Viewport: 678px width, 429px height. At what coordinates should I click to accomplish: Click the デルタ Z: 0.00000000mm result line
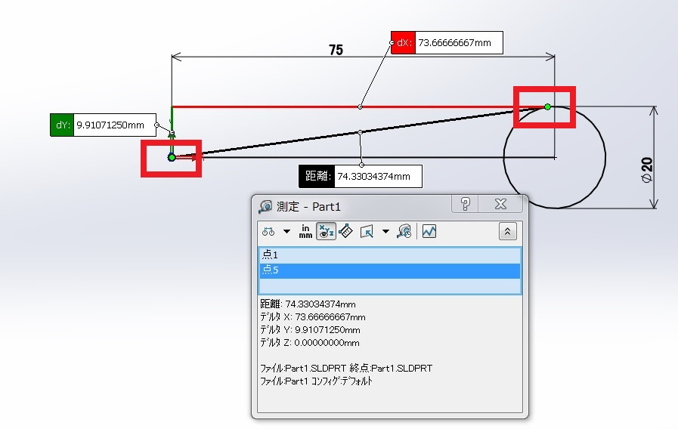click(x=310, y=343)
